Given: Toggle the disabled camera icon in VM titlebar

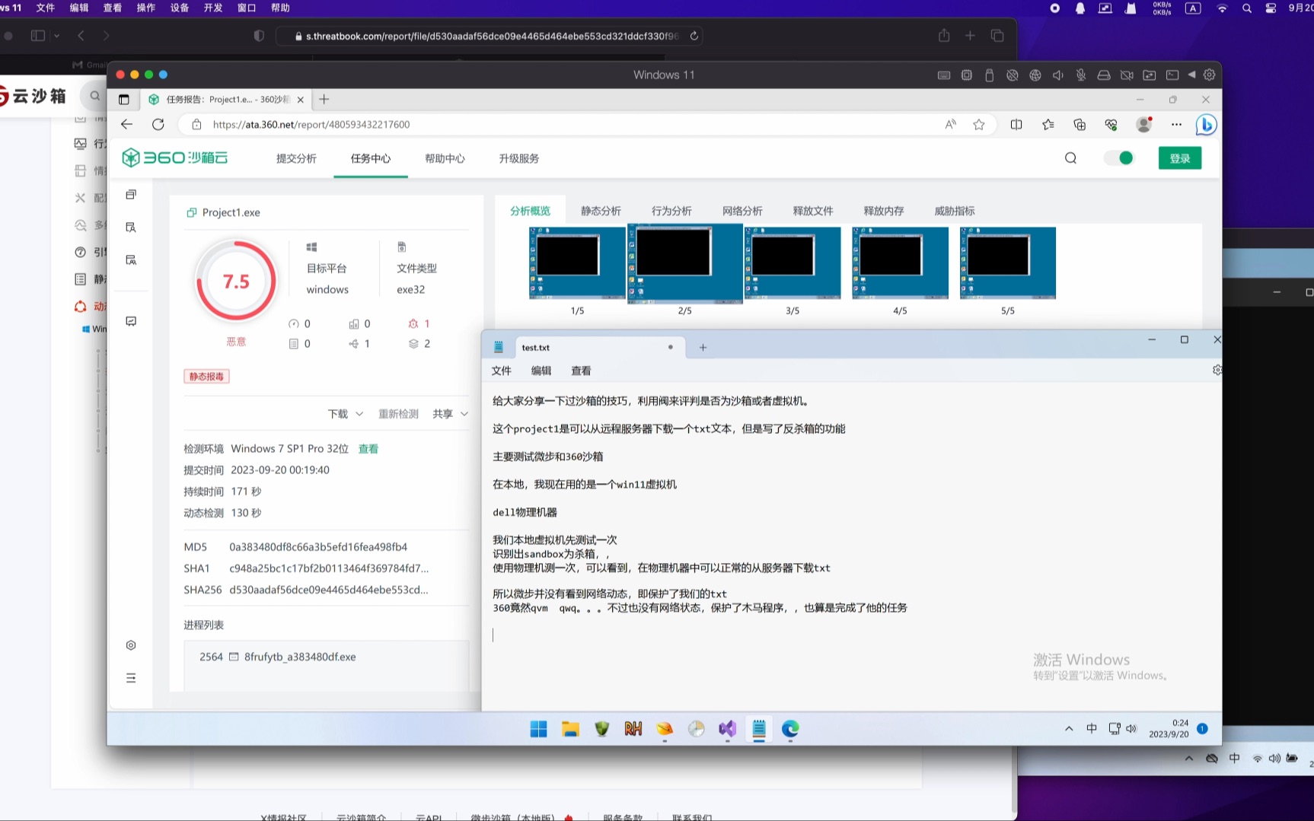Looking at the screenshot, I should click(x=1127, y=75).
